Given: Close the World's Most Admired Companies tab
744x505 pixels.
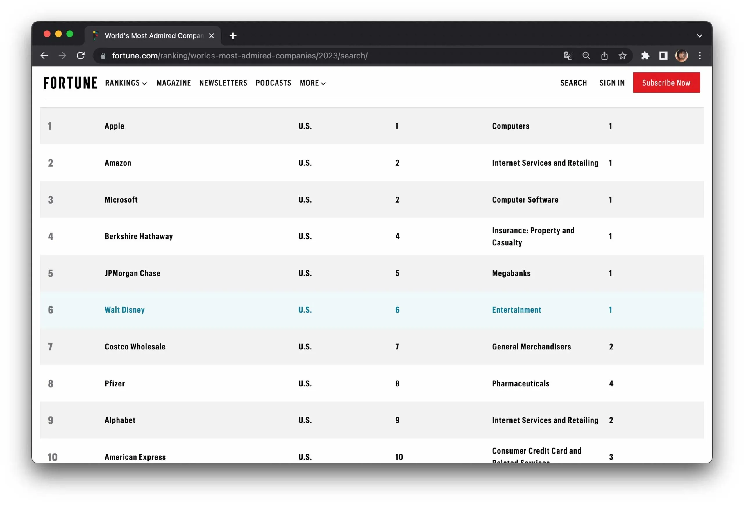Looking at the screenshot, I should click(x=211, y=36).
